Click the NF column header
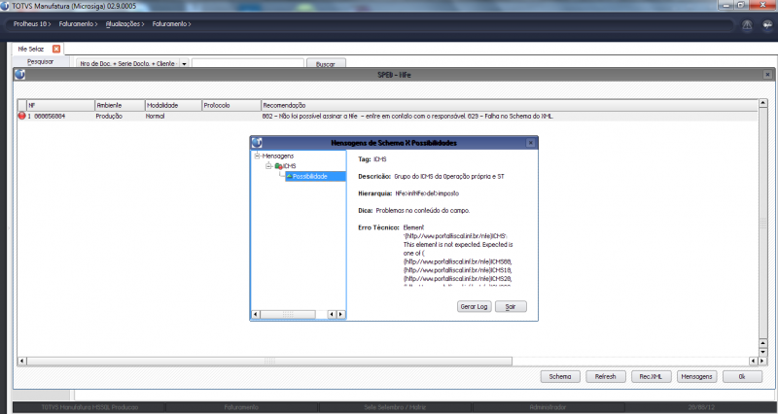Screen dimensions: 778x414 pos(60,105)
